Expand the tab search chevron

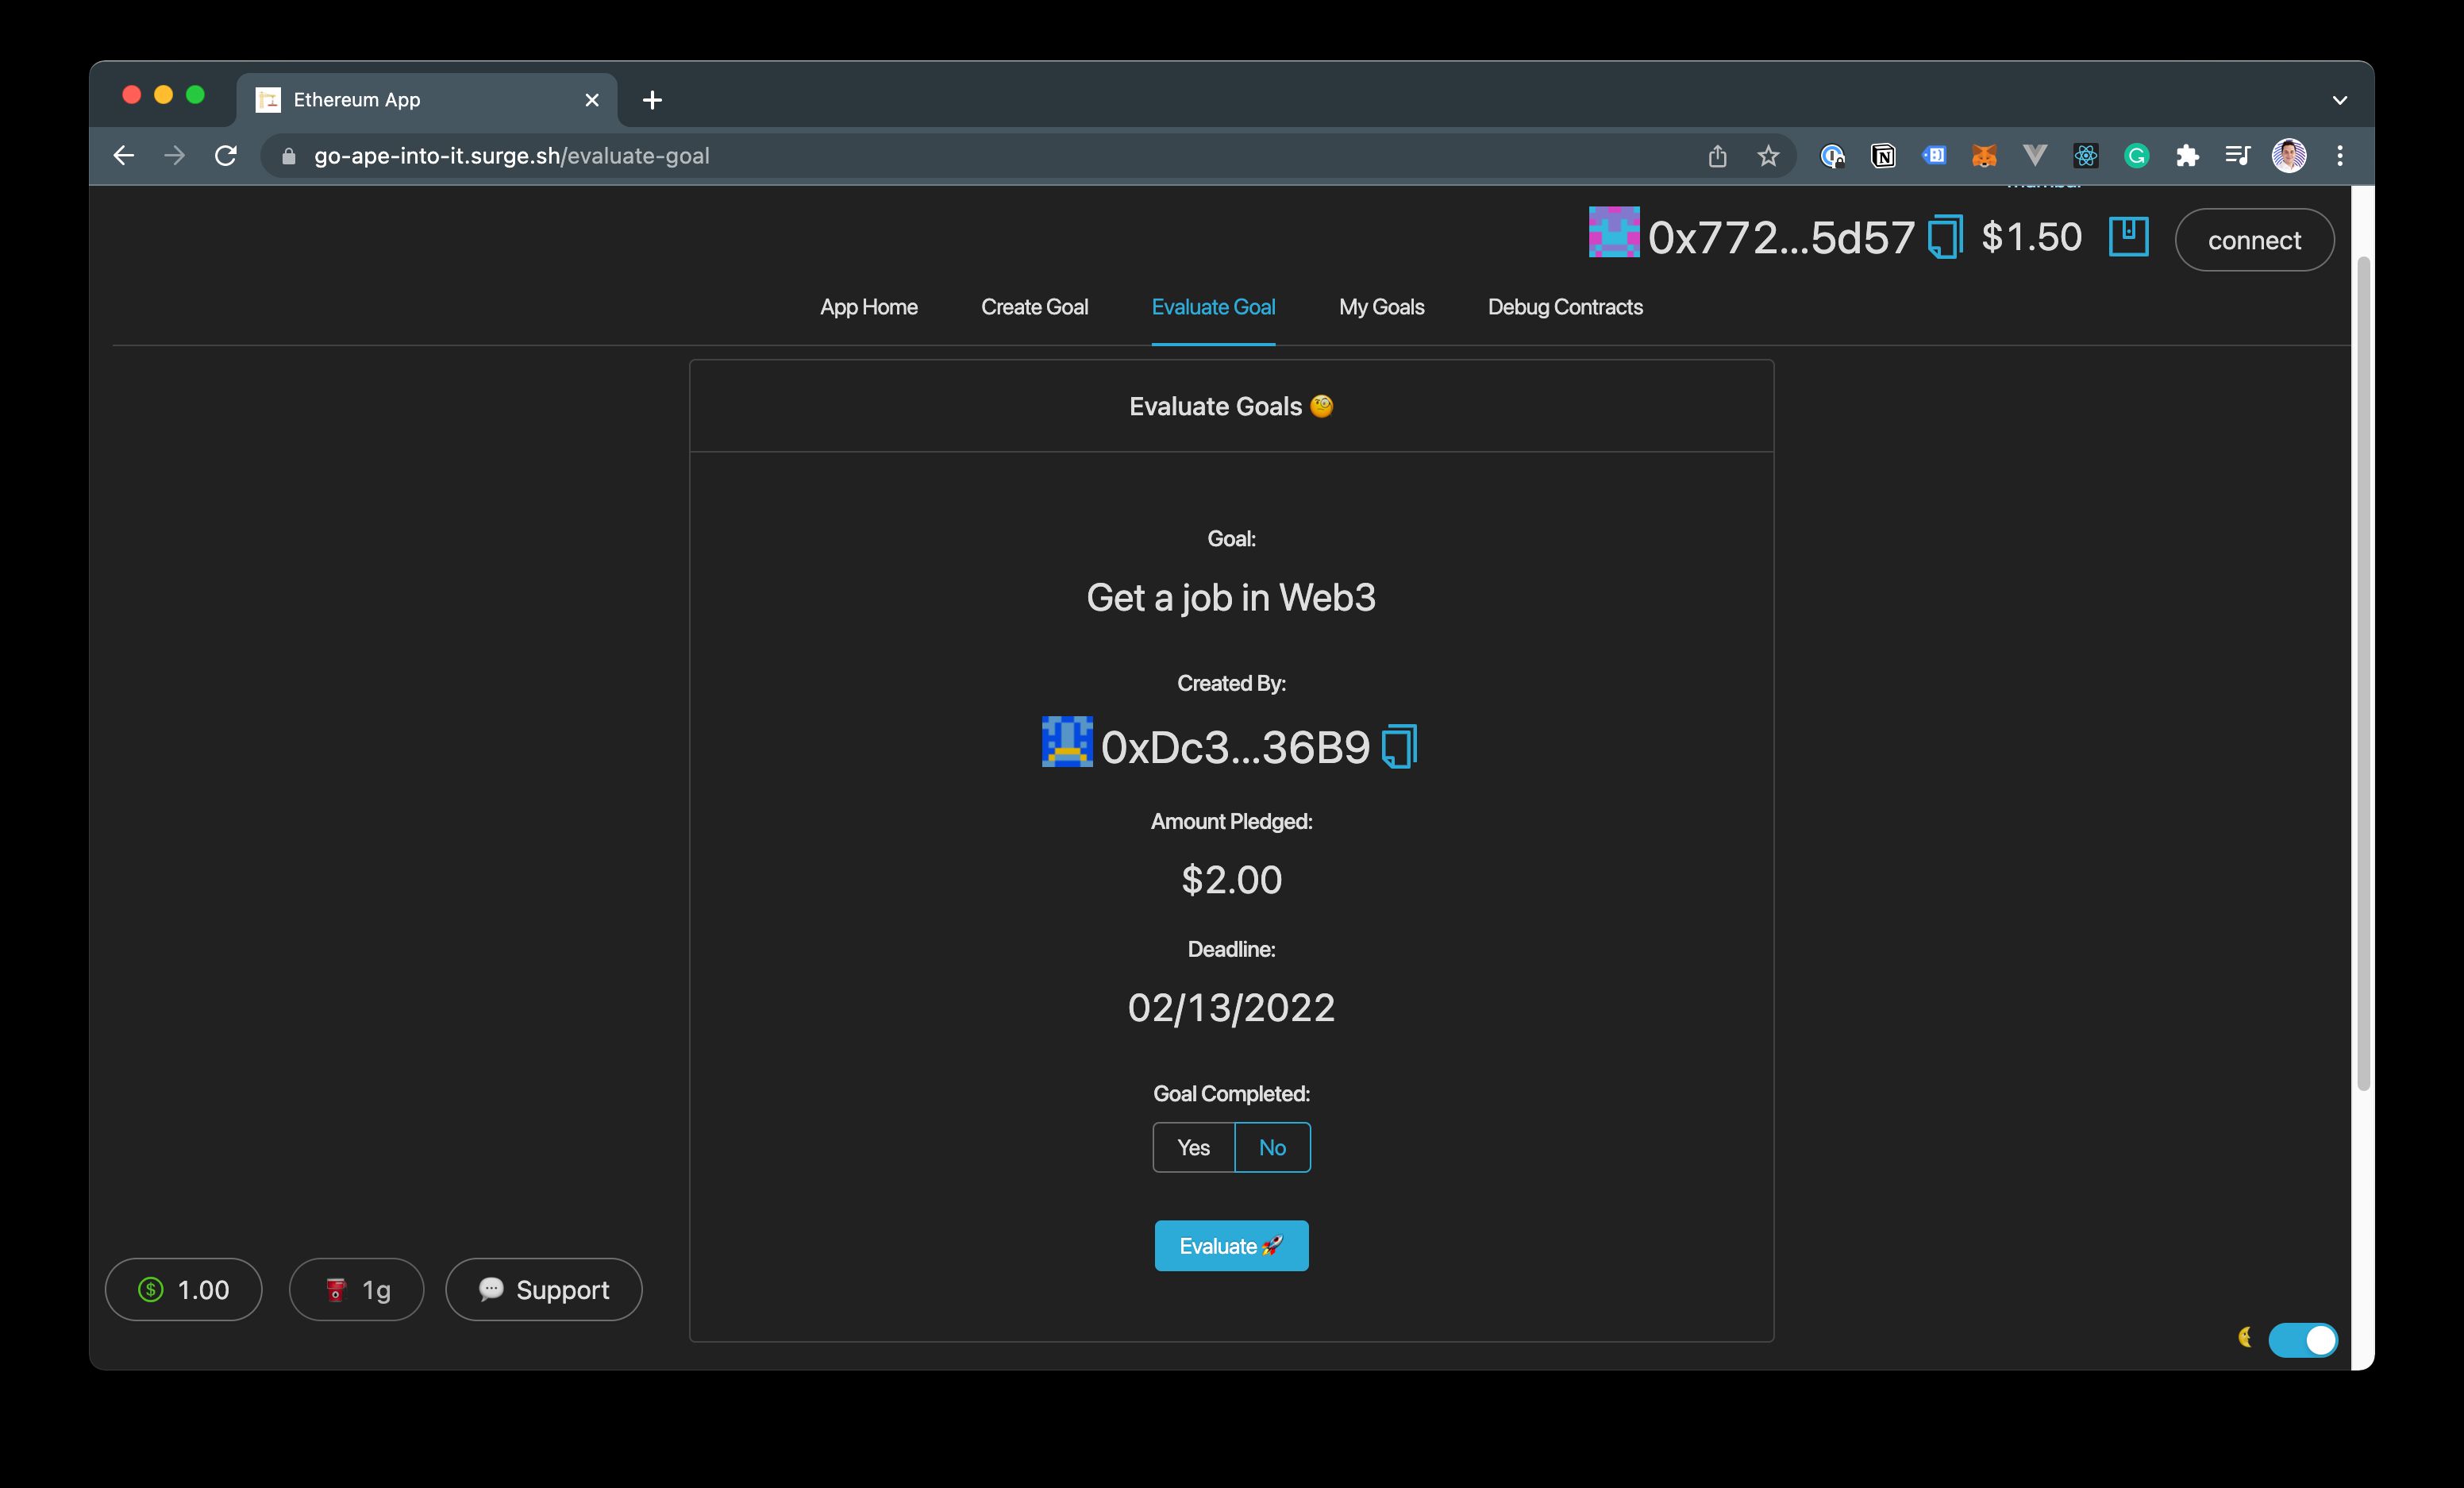click(x=2339, y=100)
